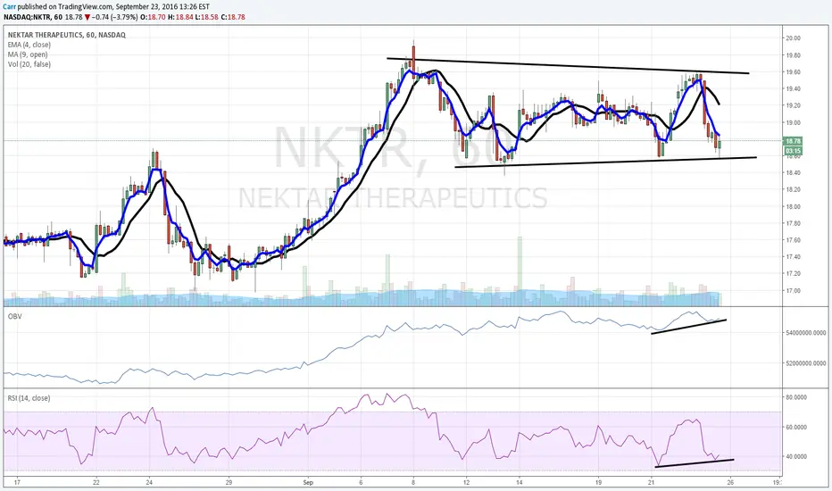
Task: Click the '18.00' price axis label
Action: coord(794,206)
